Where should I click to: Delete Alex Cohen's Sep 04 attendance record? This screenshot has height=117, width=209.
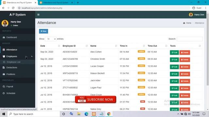pos(185,53)
